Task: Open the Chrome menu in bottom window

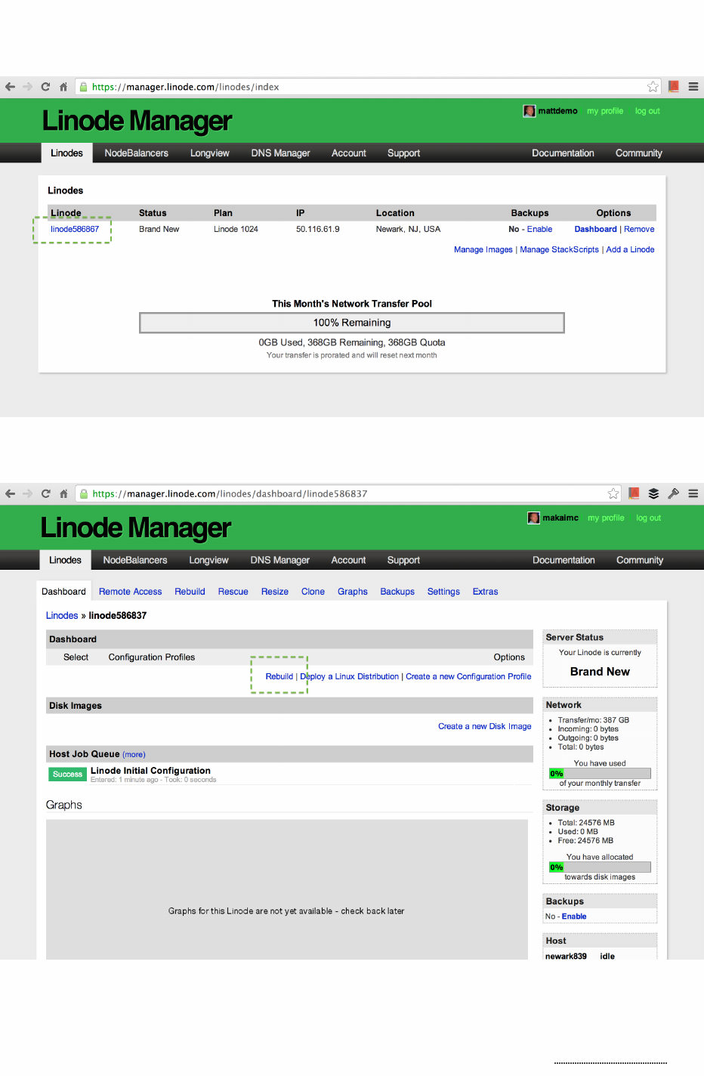Action: tap(693, 493)
